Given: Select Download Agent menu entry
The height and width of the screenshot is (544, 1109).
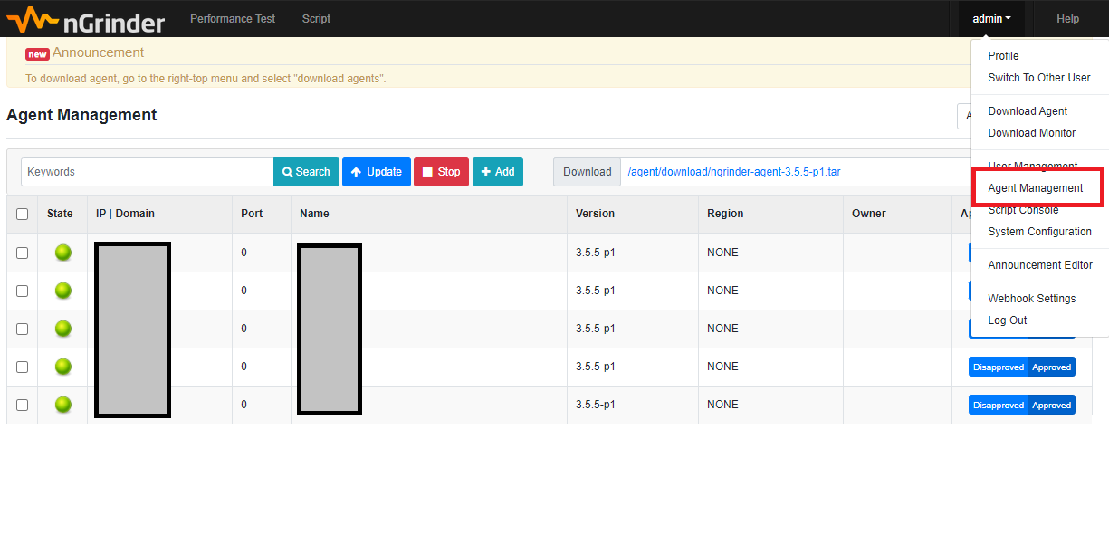Looking at the screenshot, I should (x=1028, y=111).
